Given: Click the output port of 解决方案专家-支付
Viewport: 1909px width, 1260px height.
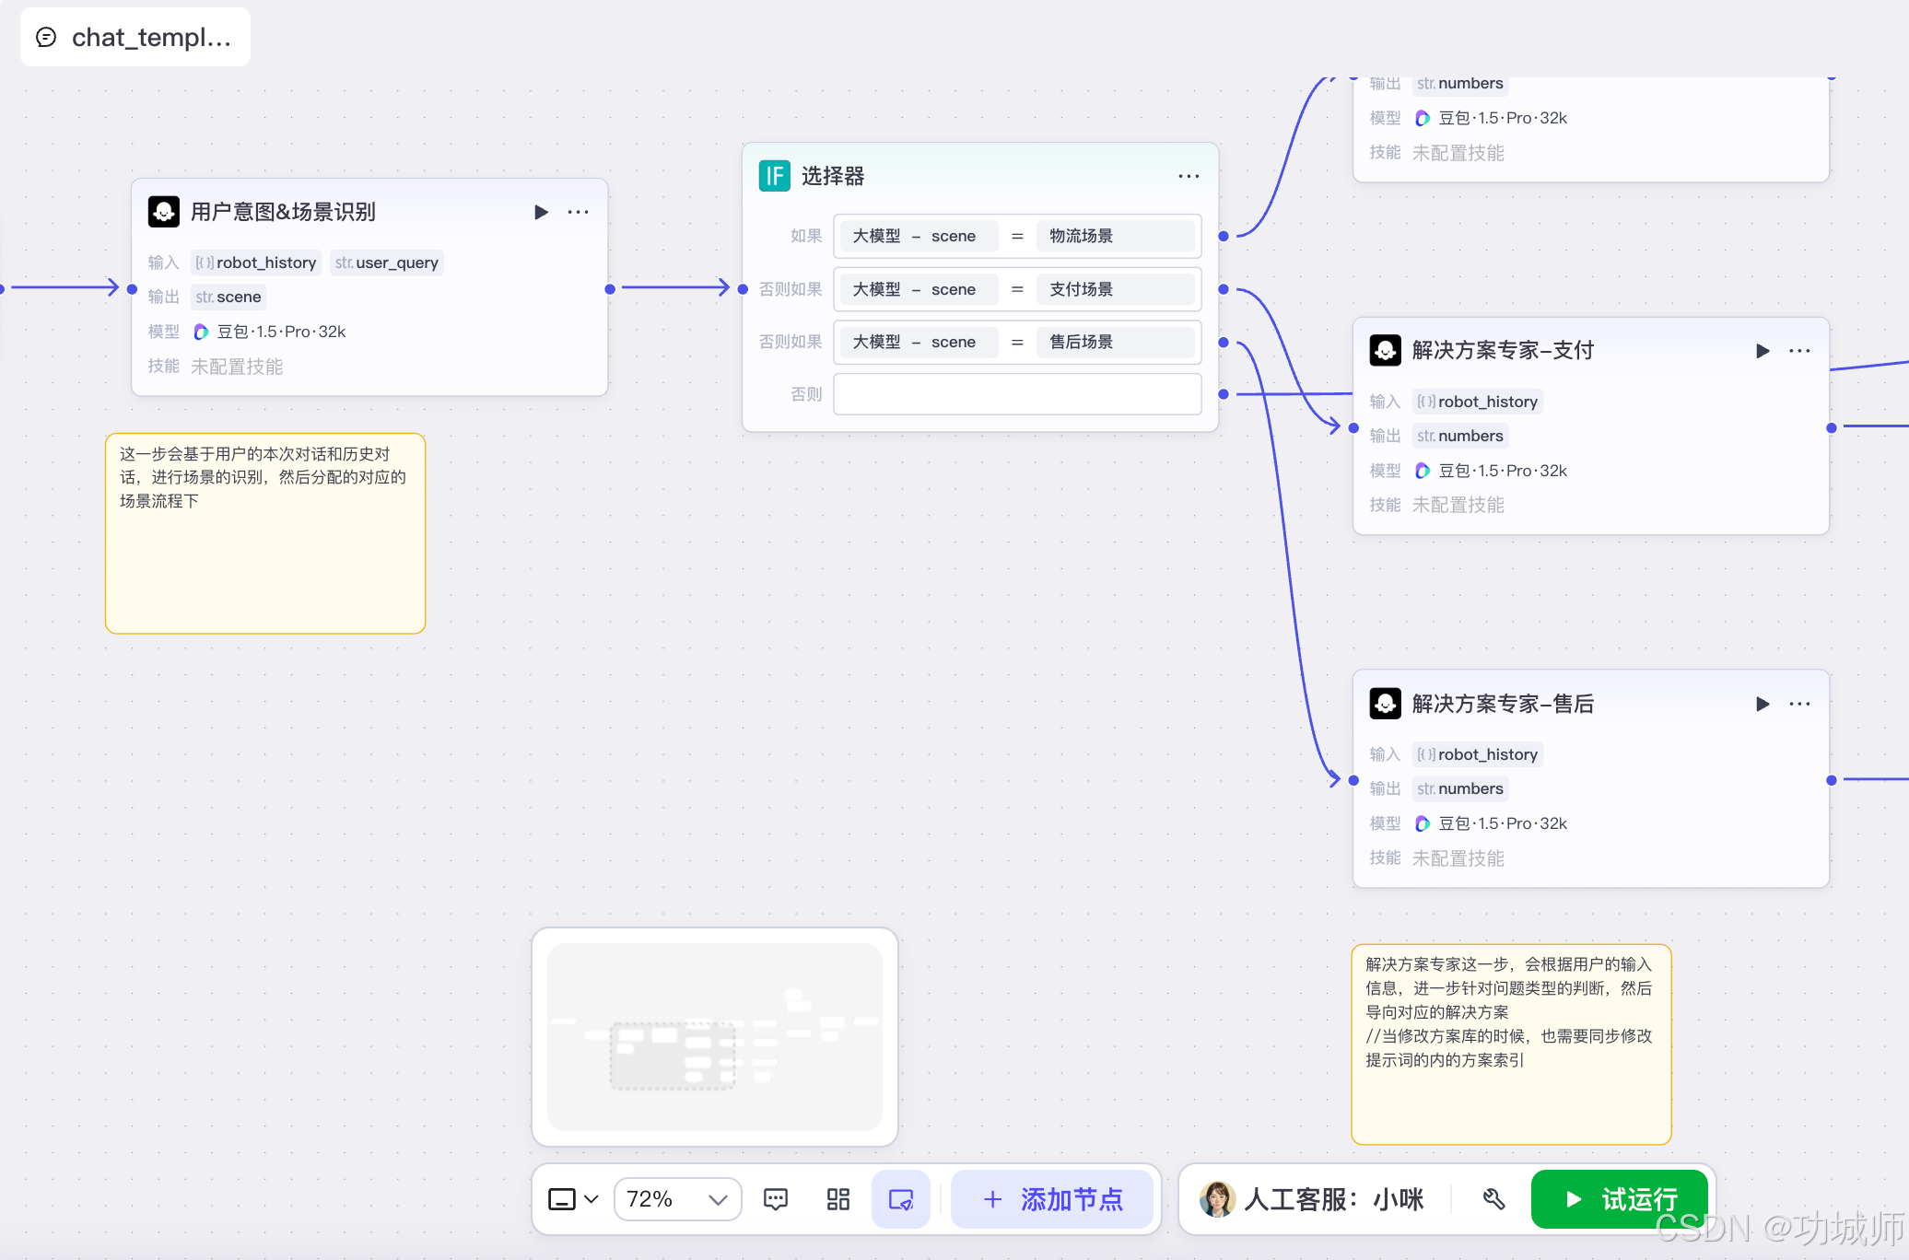Looking at the screenshot, I should pos(1832,427).
